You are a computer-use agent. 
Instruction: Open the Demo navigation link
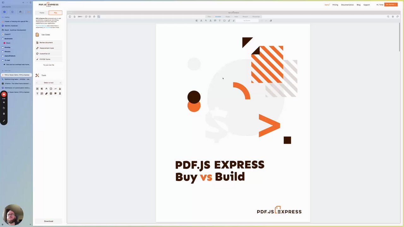pyautogui.click(x=327, y=5)
